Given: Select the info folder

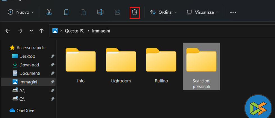Looking at the screenshot, I should [81, 60].
